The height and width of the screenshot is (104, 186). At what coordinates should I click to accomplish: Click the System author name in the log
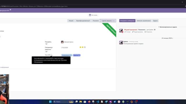click(x=126, y=42)
